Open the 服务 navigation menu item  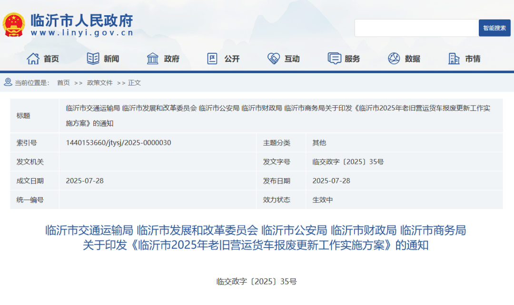tap(352, 59)
